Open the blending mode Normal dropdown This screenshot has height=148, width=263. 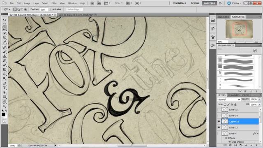point(229,99)
